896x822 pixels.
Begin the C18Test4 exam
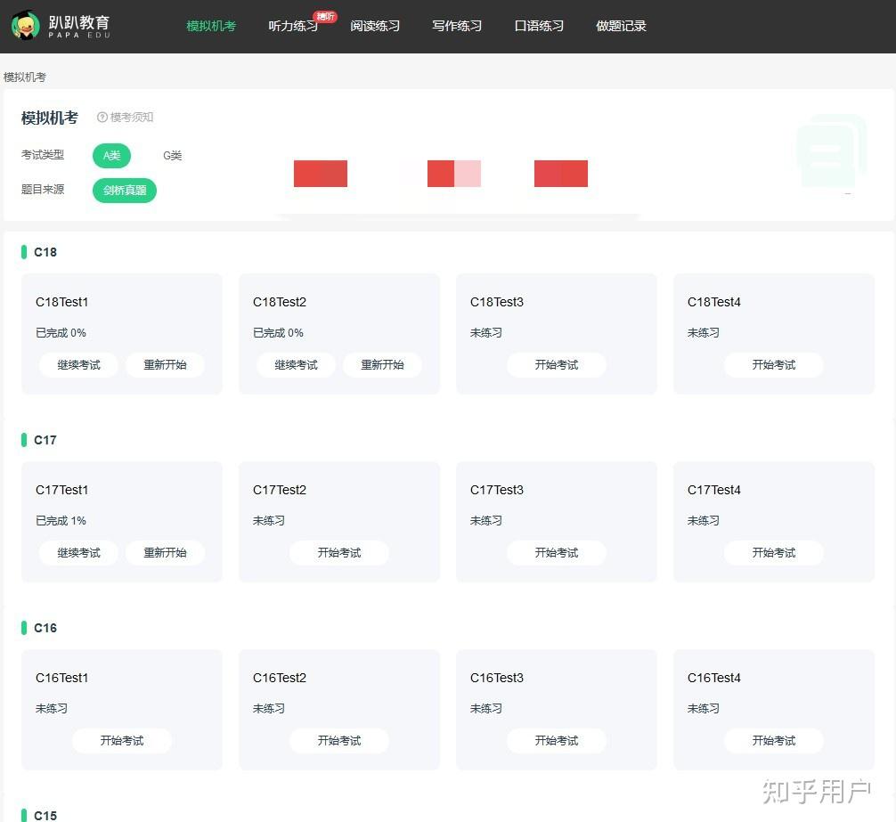[774, 364]
